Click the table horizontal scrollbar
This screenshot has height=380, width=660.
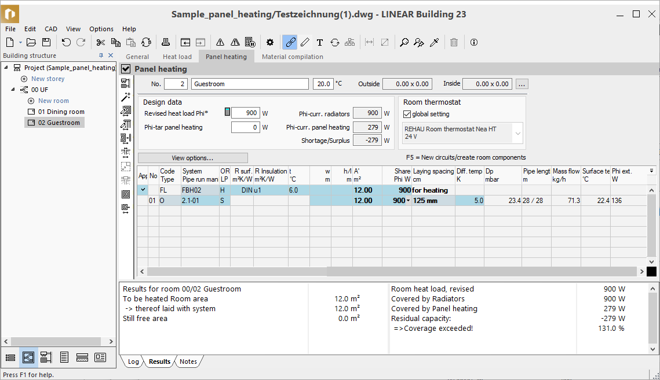[x=392, y=271]
